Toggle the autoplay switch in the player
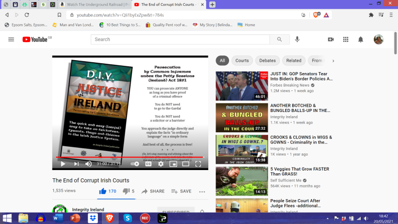 pos(135,164)
